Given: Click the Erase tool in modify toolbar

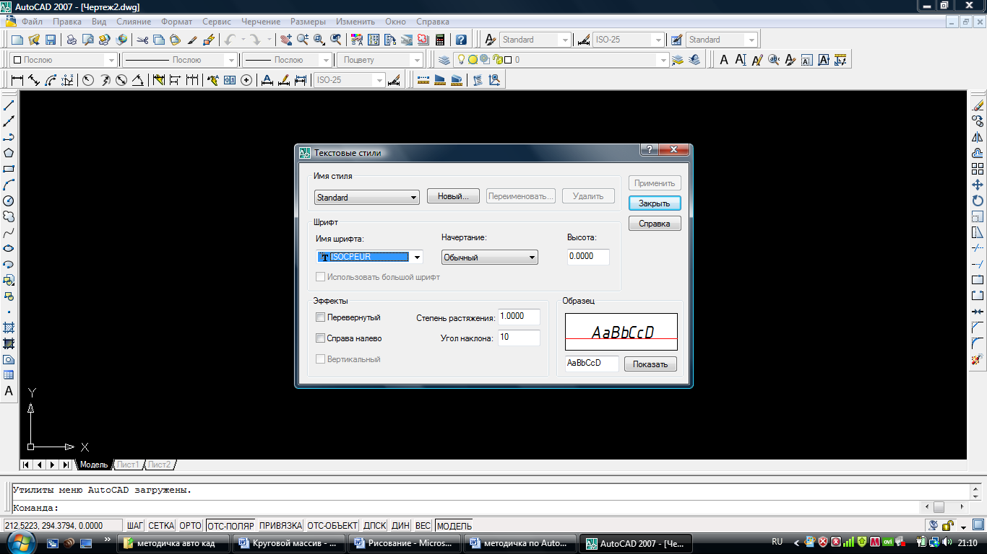Looking at the screenshot, I should [x=978, y=105].
